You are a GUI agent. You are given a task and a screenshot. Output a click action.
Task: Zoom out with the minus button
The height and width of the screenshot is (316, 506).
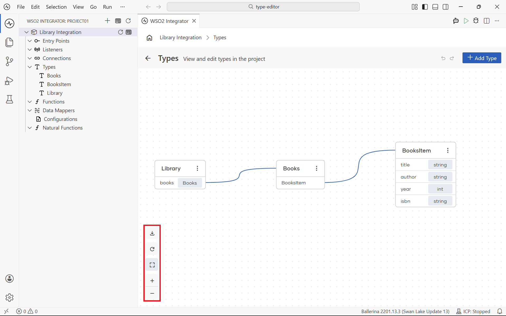click(152, 293)
